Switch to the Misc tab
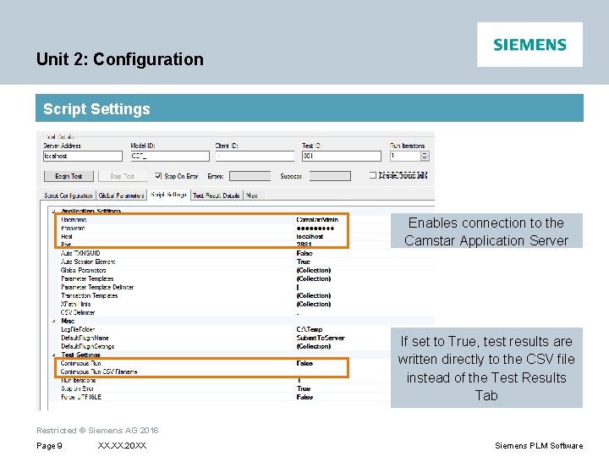 (x=252, y=195)
